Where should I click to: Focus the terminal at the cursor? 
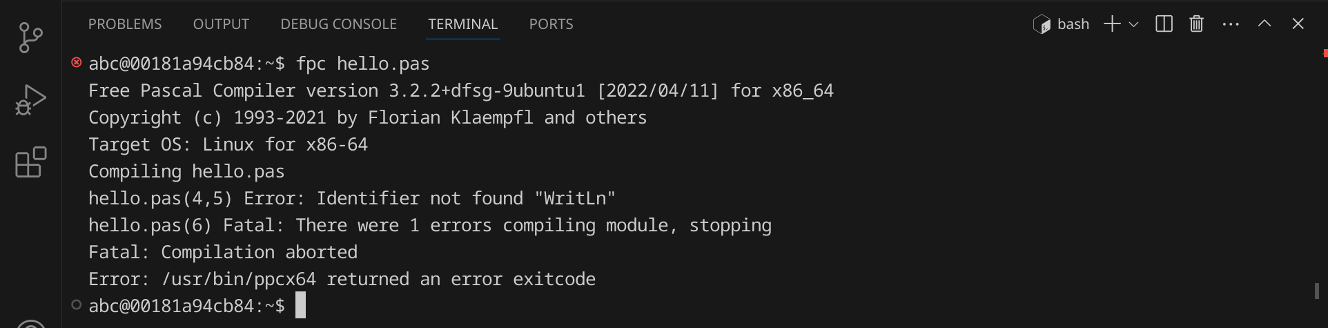coord(300,305)
